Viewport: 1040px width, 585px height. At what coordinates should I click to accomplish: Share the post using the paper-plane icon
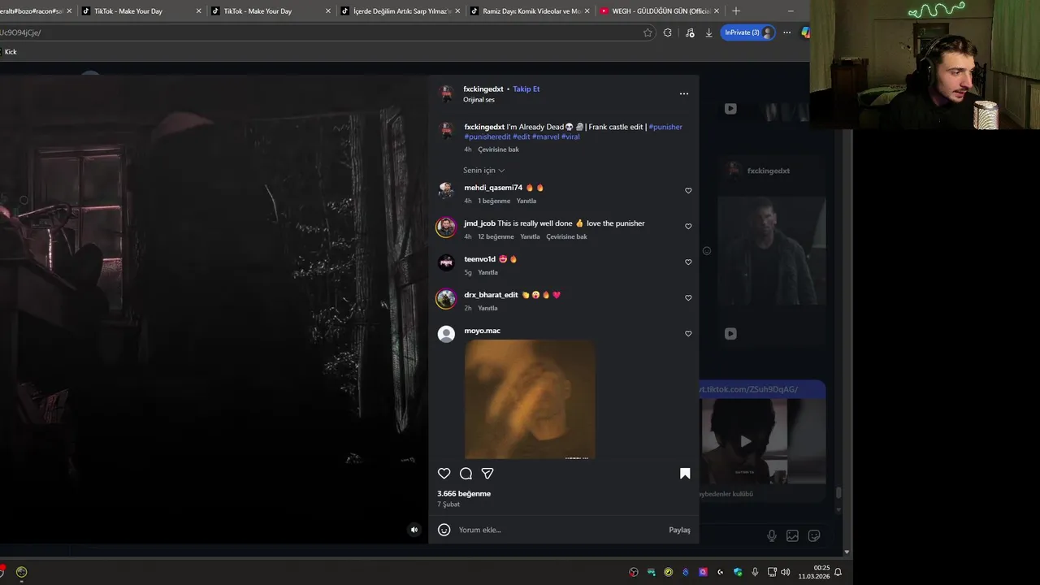(x=487, y=474)
